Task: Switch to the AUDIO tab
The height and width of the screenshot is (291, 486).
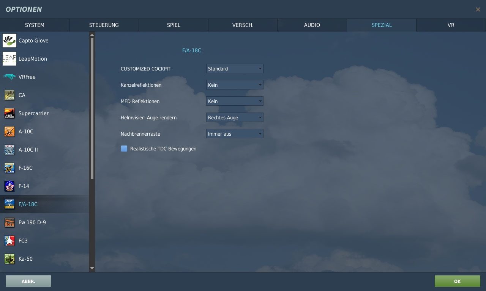Action: [312, 25]
